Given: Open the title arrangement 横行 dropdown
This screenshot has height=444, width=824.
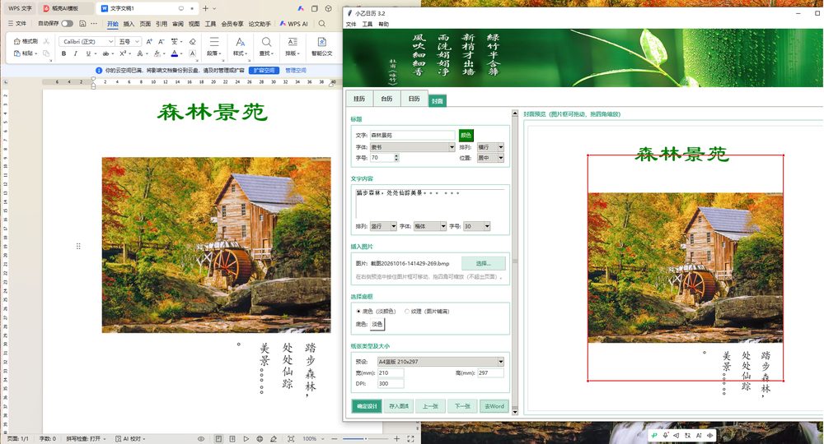Looking at the screenshot, I should tap(490, 147).
